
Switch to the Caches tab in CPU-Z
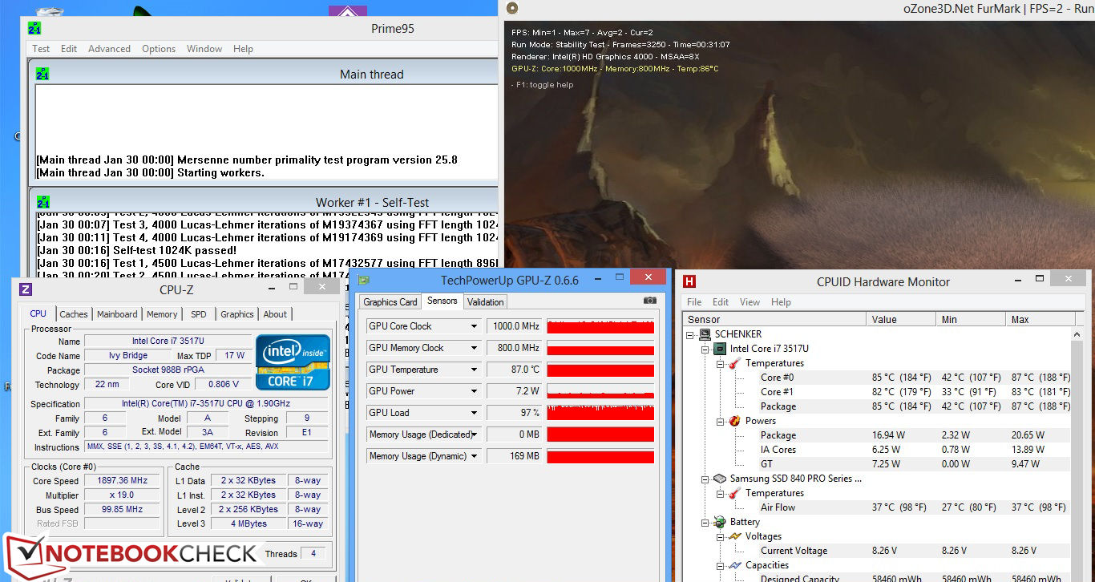[x=74, y=314]
